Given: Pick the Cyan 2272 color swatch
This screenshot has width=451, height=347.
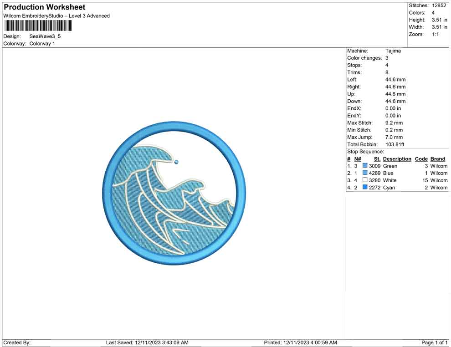Looking at the screenshot, I should 365,188.
